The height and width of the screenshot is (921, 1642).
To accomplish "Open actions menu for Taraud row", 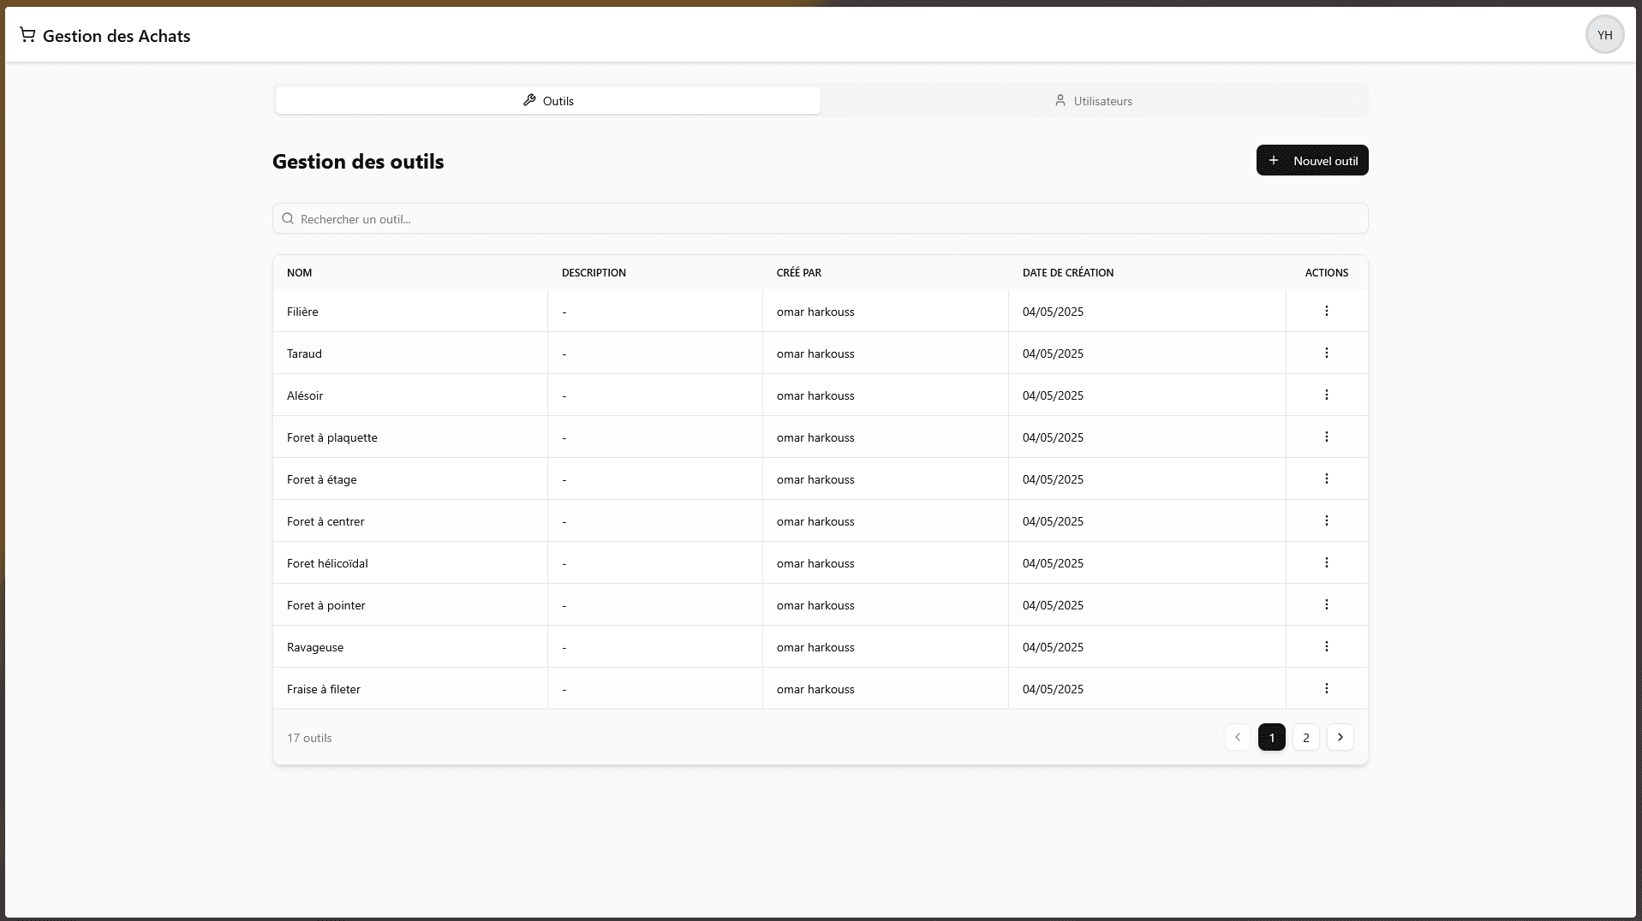I will pos(1326,354).
